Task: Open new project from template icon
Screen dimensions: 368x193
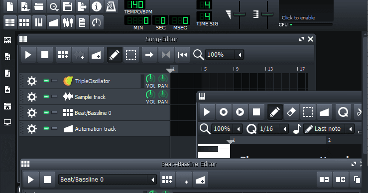Action: 24,6
